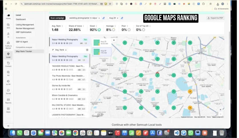Select the Local toolkit pin icon
Image resolution: width=239 pixels, height=138 pixels.
8,55
